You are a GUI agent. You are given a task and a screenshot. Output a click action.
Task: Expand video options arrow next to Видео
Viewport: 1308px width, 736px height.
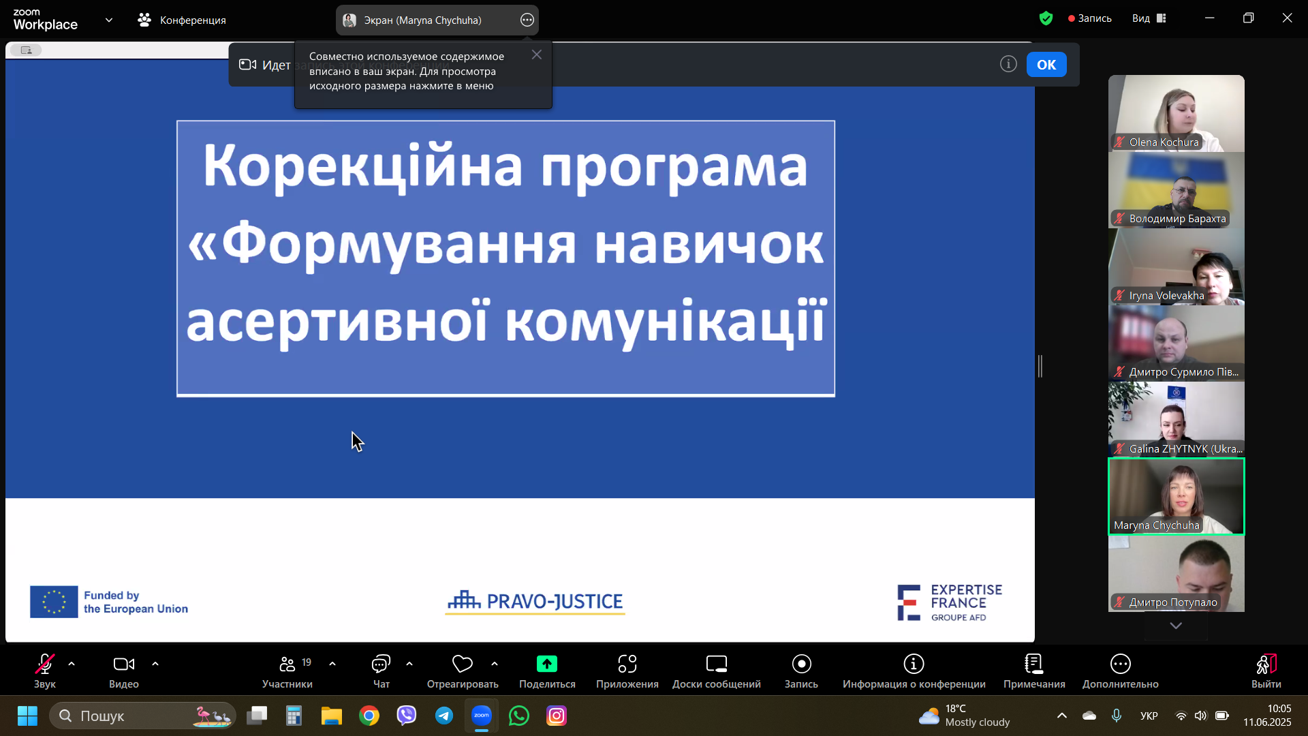[x=155, y=664]
